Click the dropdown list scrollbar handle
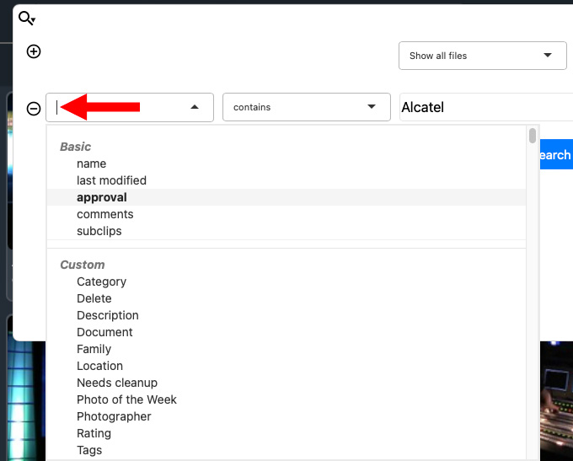The height and width of the screenshot is (461, 573). click(533, 136)
